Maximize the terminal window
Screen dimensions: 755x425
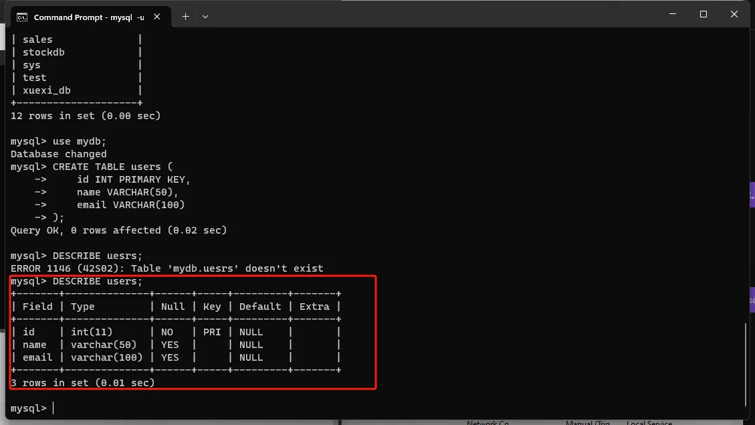pos(704,14)
